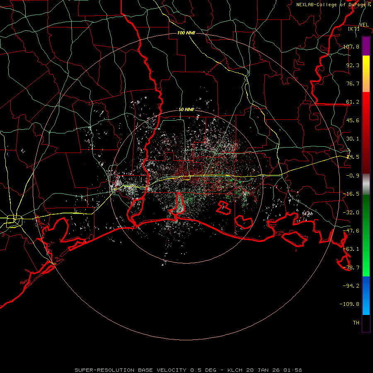Click the purple color band on legend

tap(366, 46)
